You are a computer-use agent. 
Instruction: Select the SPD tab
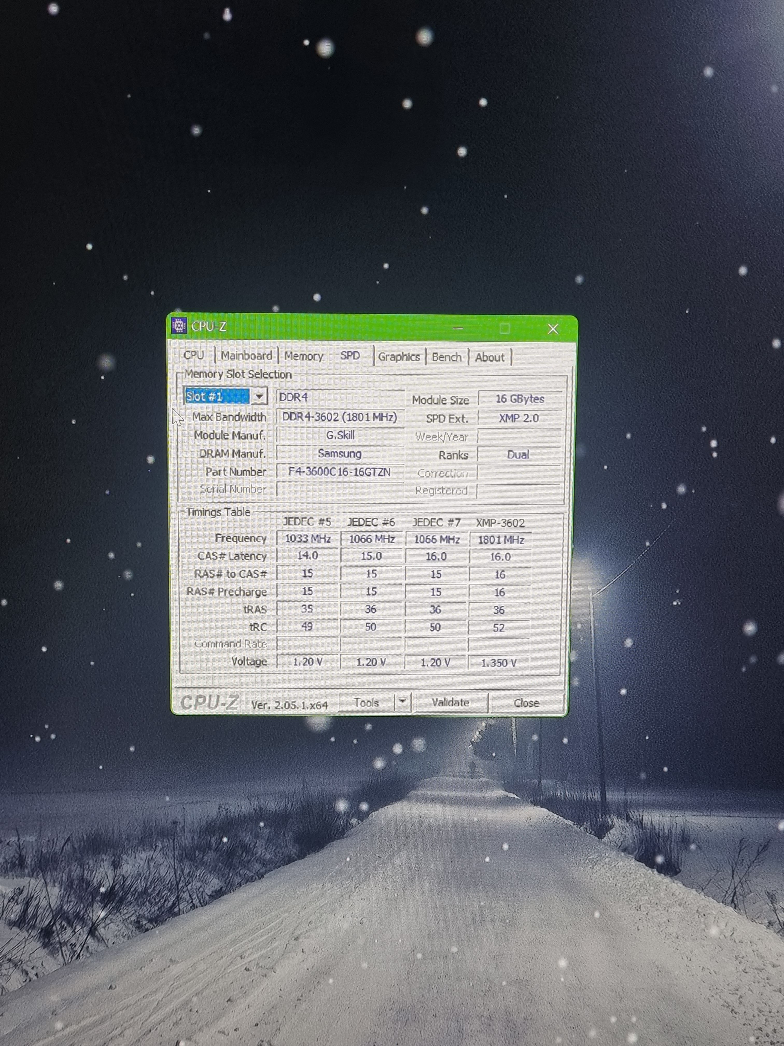click(350, 356)
